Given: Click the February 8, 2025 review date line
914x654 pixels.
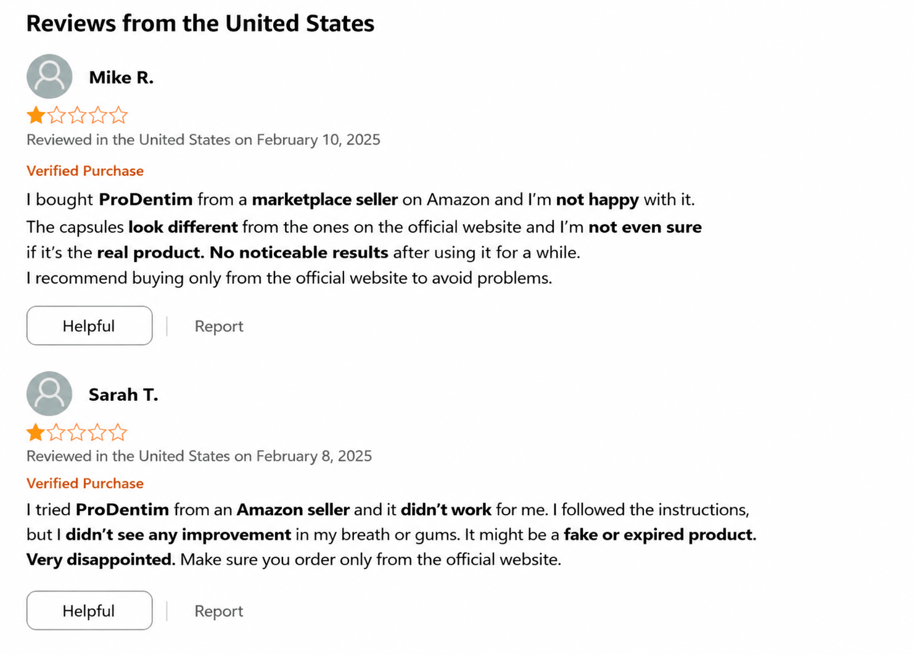Looking at the screenshot, I should tap(199, 456).
